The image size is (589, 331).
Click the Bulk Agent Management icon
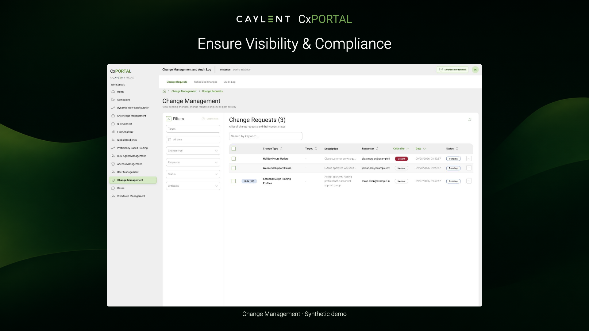coord(113,156)
